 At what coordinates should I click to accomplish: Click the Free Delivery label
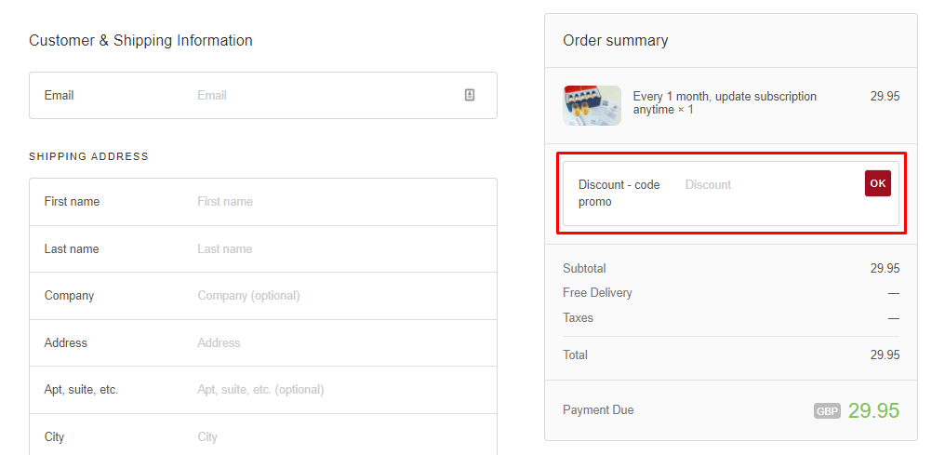tap(597, 292)
